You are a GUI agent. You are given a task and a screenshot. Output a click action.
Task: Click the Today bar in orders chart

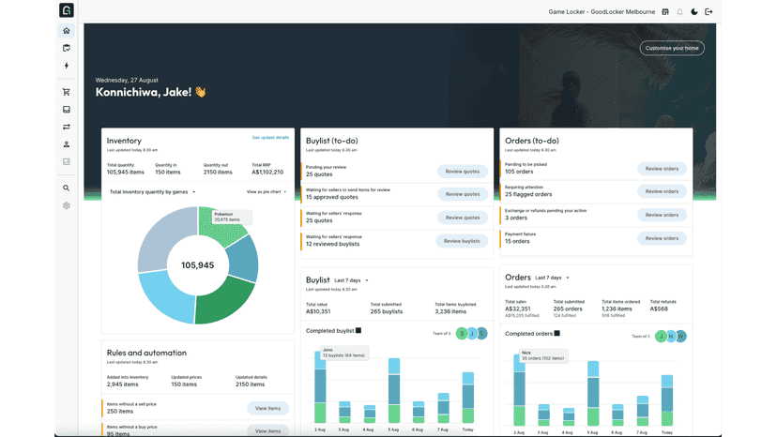coord(667,400)
